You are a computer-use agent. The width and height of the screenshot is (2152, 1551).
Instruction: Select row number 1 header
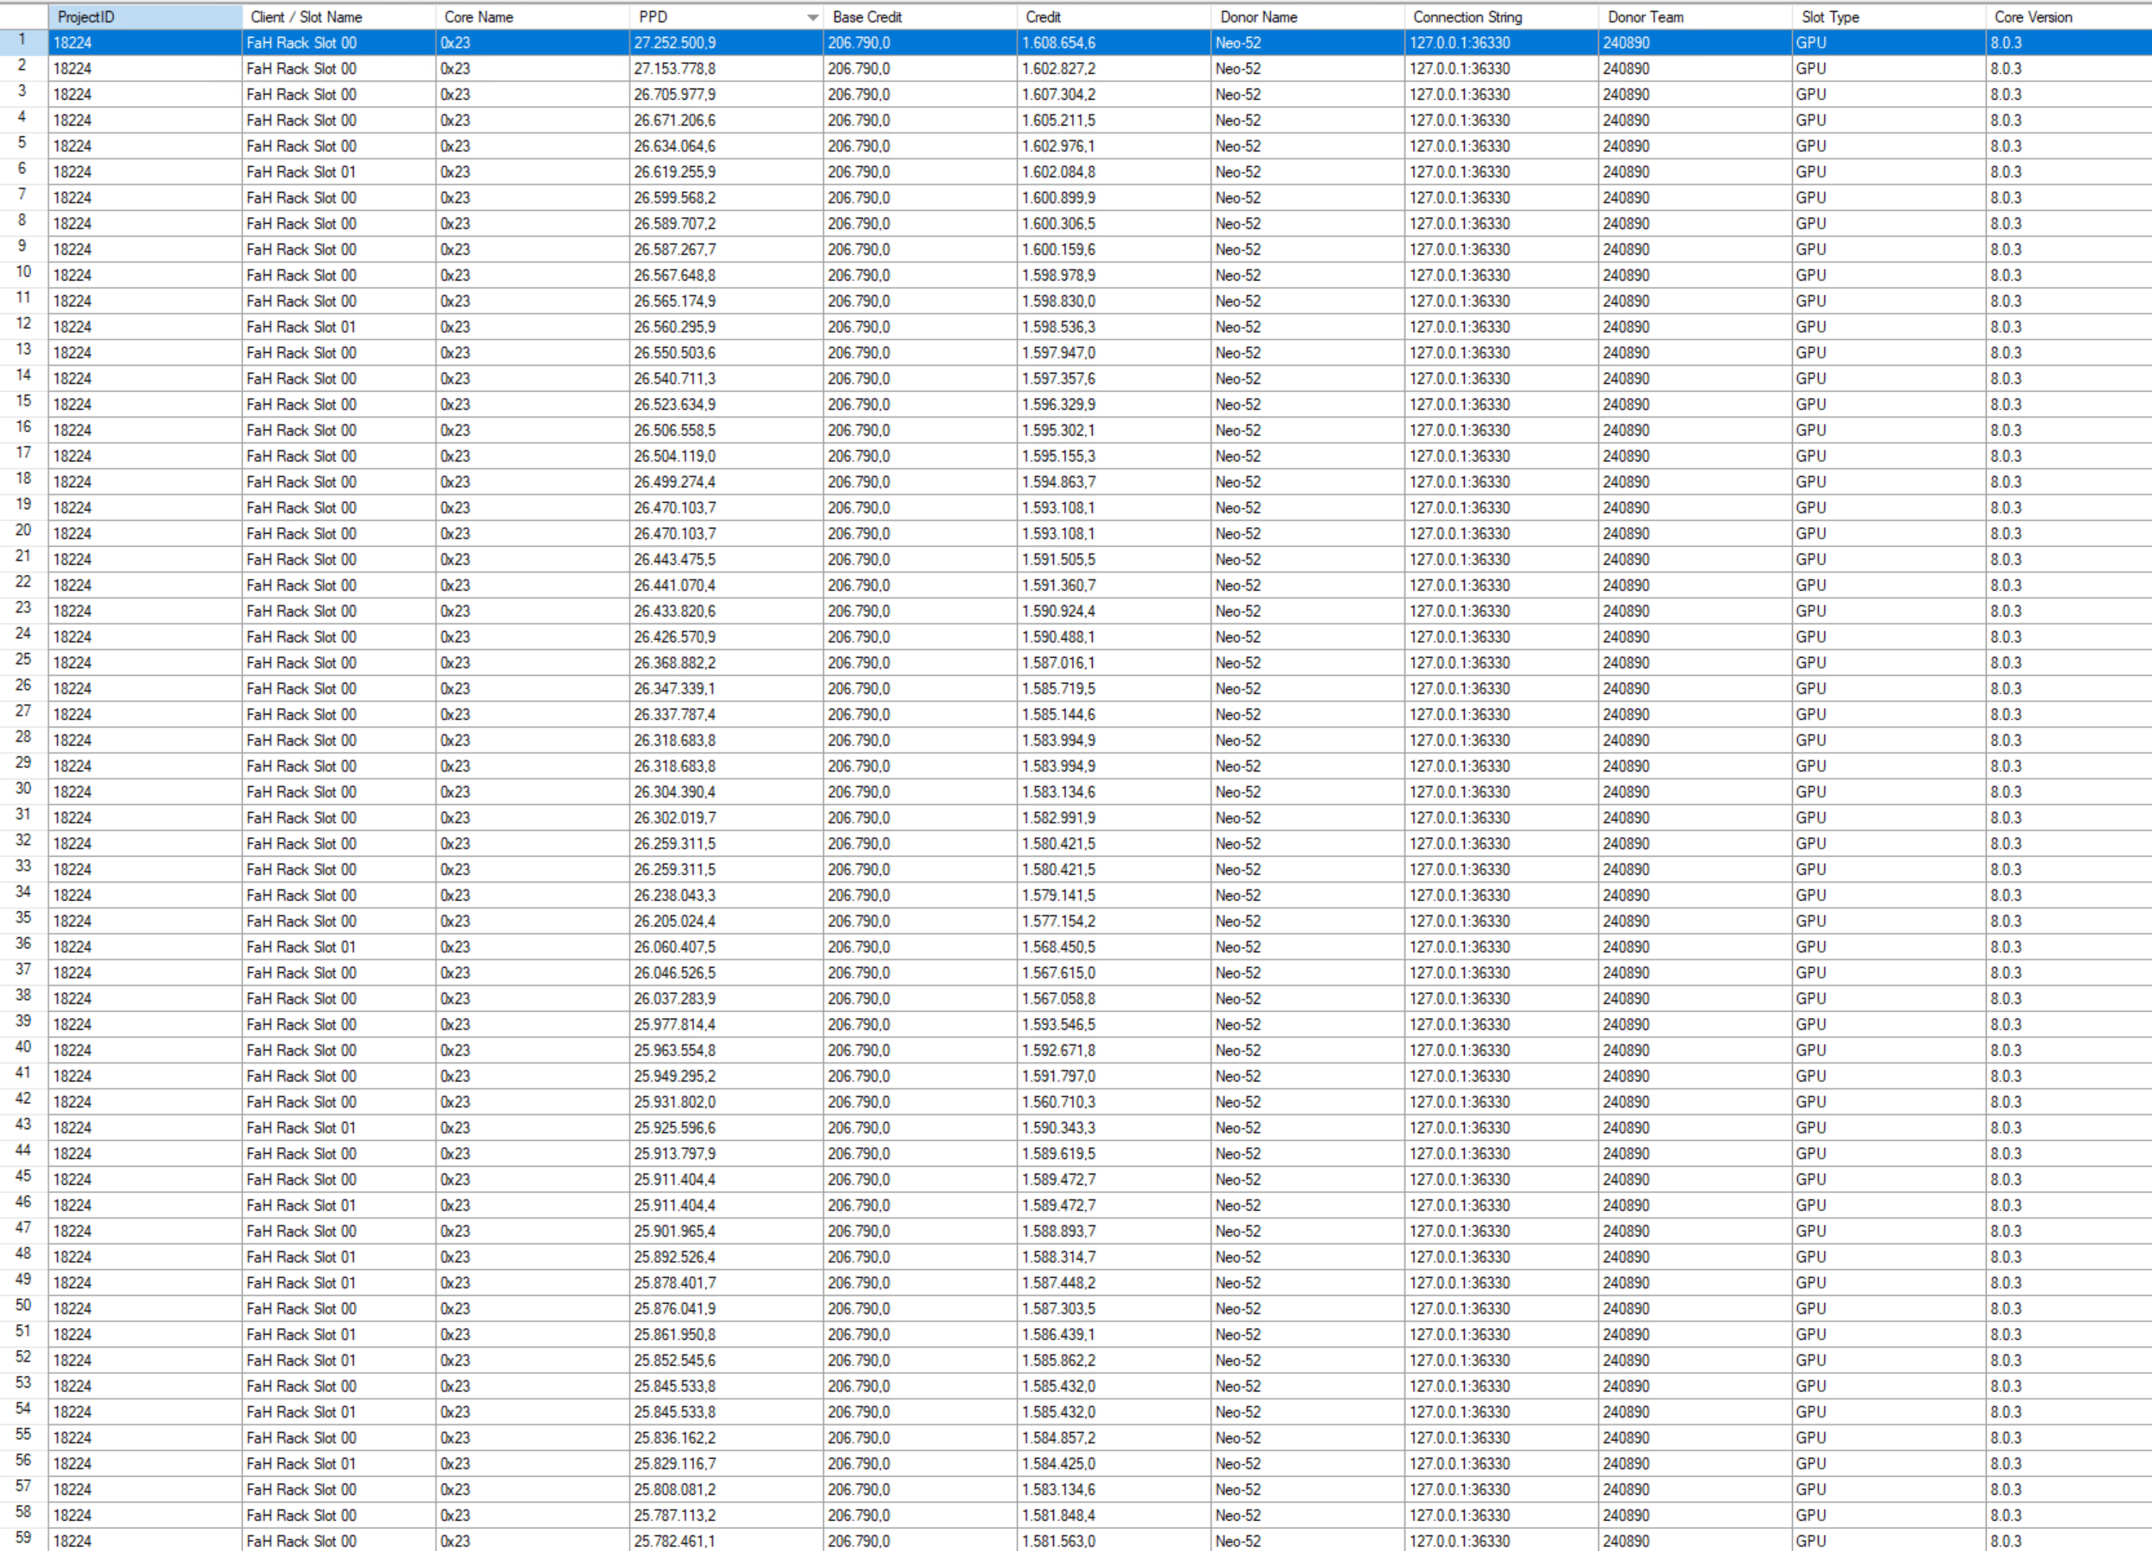click(22, 40)
